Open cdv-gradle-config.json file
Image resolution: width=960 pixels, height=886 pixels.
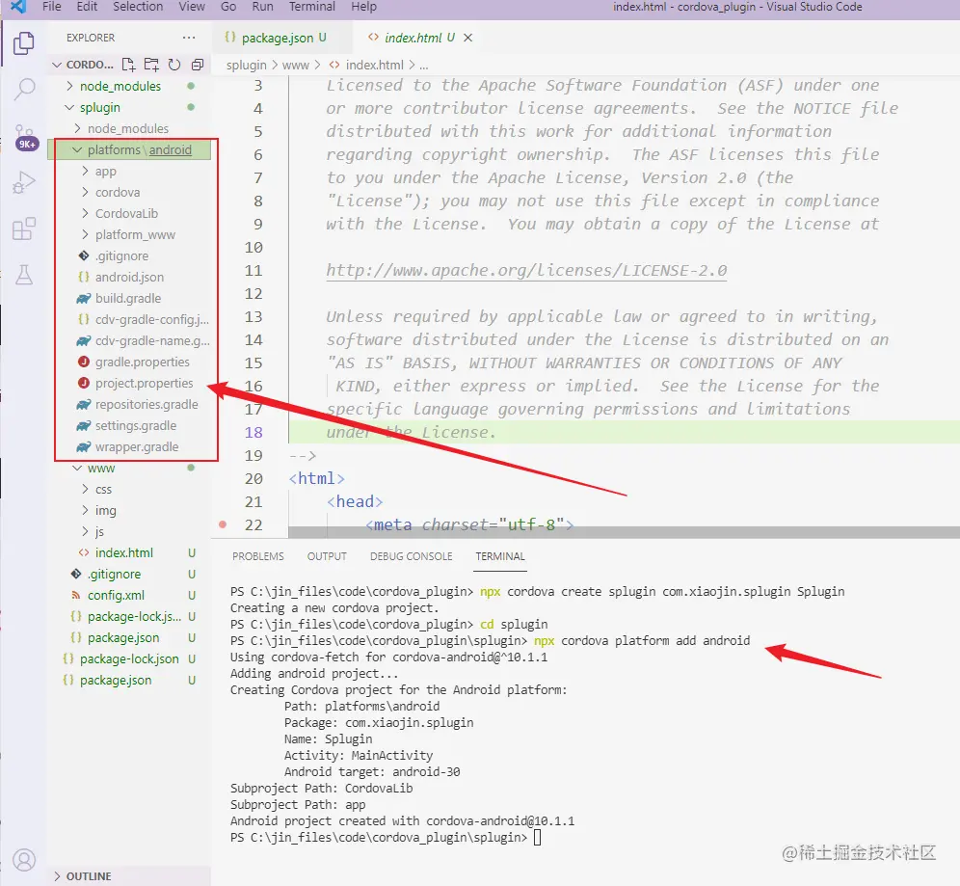pos(151,320)
